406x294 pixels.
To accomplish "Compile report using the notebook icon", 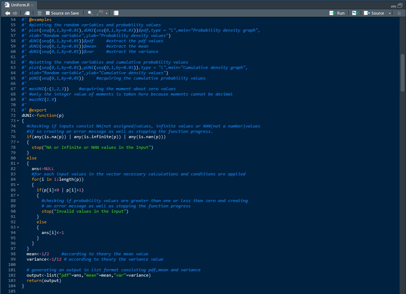I will tap(116, 13).
